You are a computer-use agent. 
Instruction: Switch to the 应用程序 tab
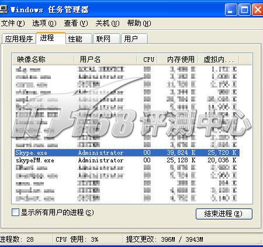coord(19,39)
